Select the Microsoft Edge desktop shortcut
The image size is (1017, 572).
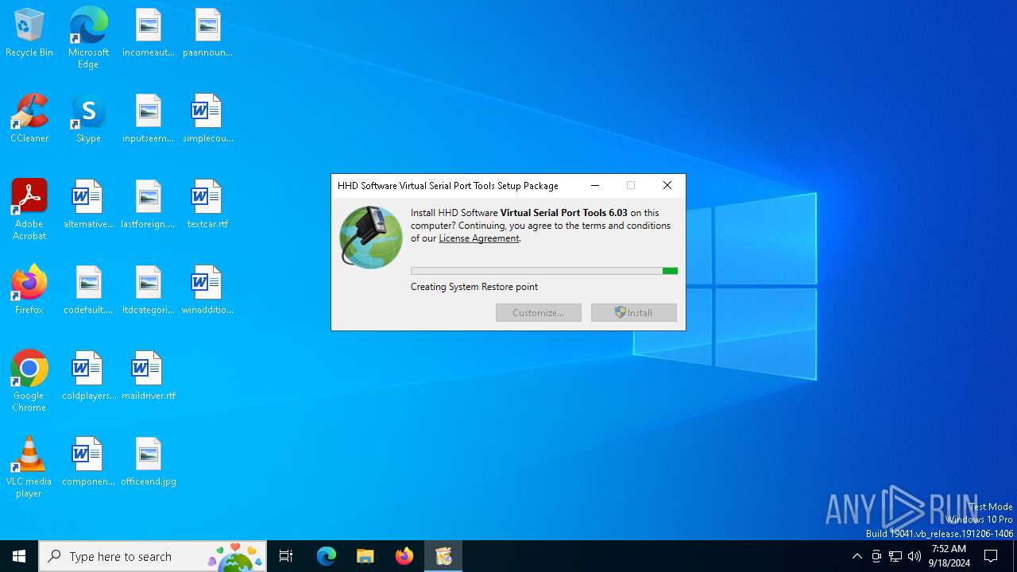[88, 38]
